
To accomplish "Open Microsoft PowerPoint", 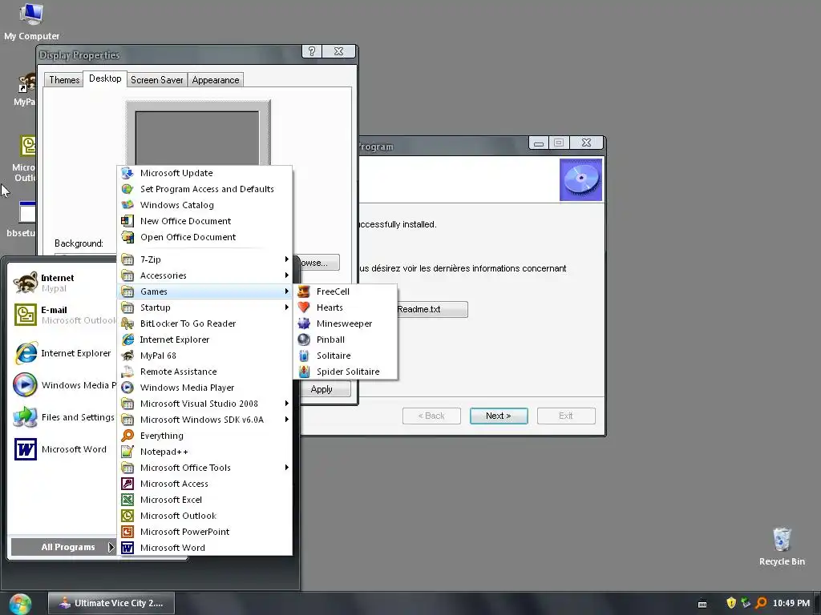I will click(204, 532).
